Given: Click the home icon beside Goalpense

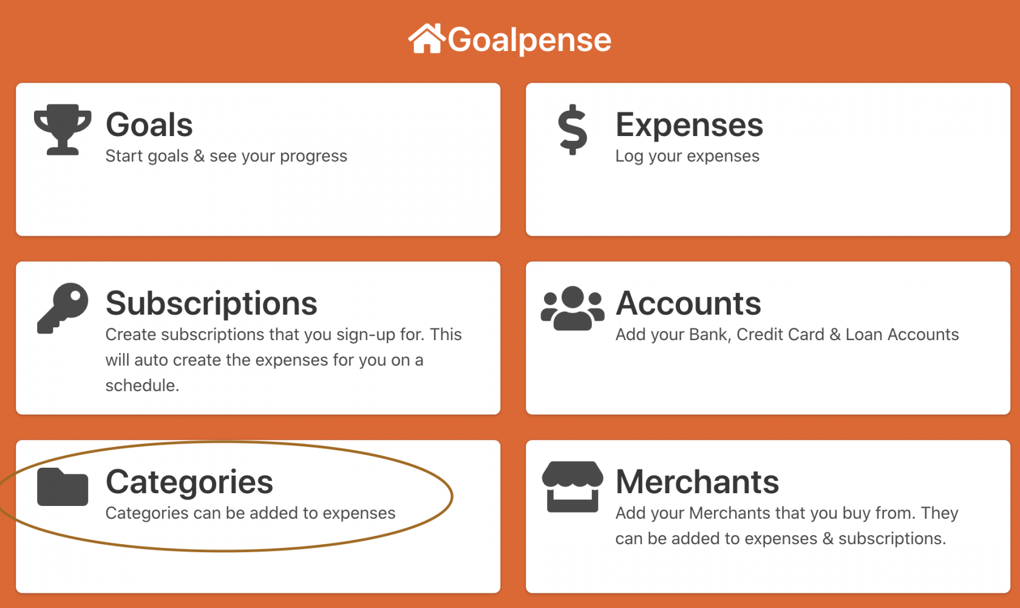Looking at the screenshot, I should 427,39.
